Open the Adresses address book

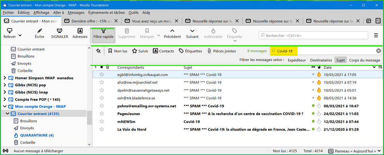coord(80,31)
